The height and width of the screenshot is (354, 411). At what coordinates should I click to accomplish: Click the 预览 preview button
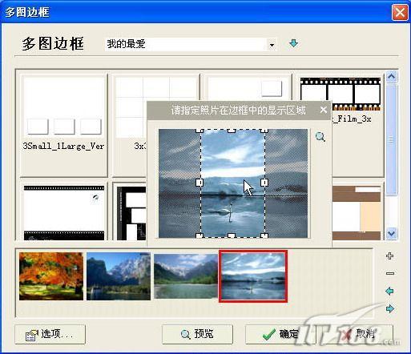(197, 334)
